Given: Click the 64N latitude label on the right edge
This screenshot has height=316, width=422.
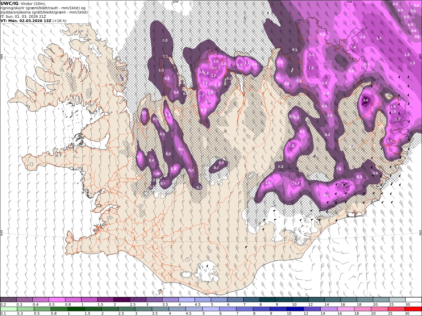Looking at the screenshot, I should (x=420, y=232).
